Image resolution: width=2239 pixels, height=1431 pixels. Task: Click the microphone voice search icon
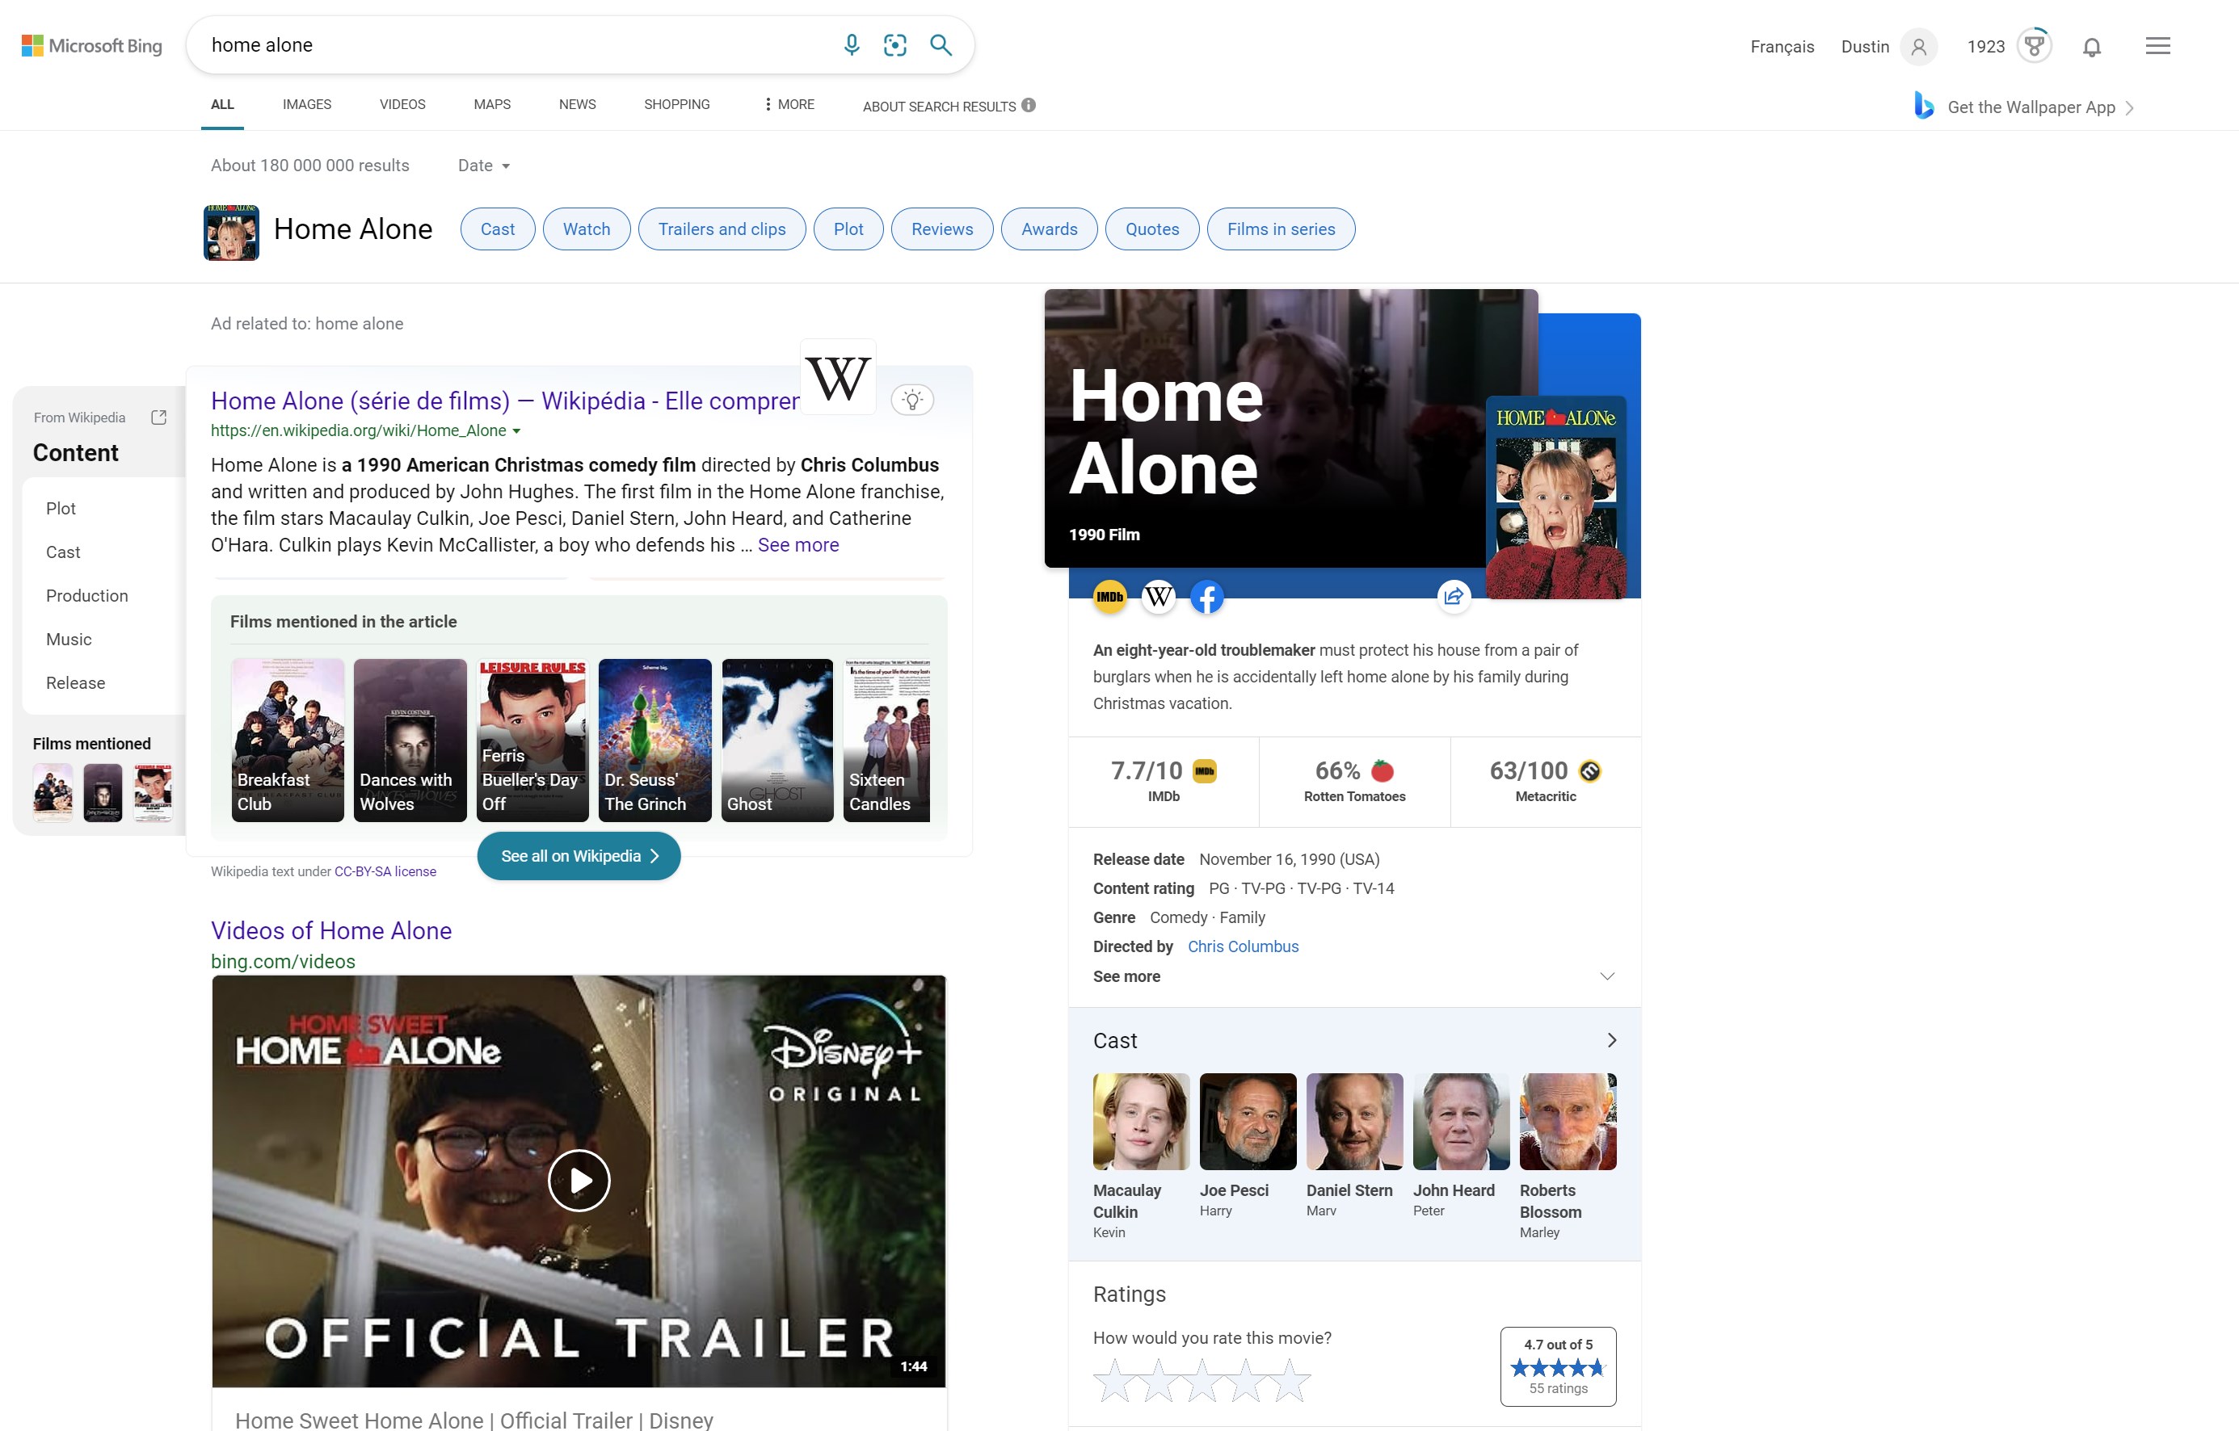click(x=851, y=44)
